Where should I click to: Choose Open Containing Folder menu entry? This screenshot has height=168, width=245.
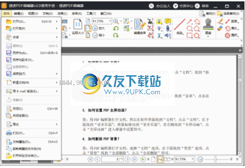[x=31, y=156]
